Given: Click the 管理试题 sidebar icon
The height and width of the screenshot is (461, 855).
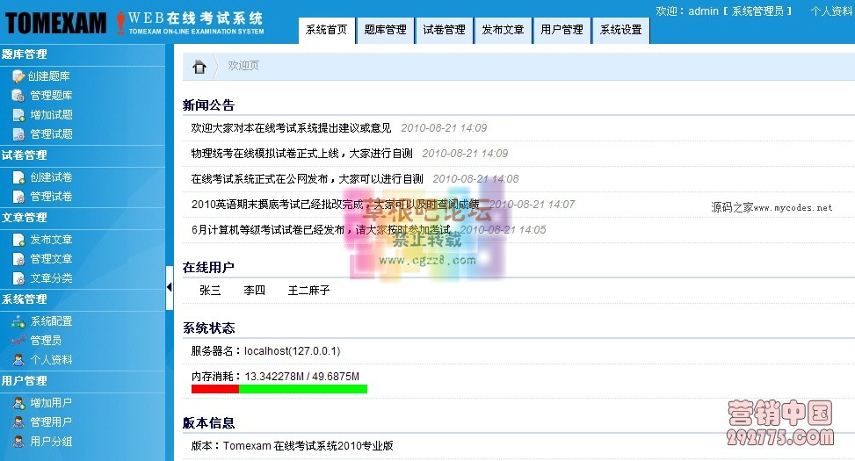Looking at the screenshot, I should [18, 134].
